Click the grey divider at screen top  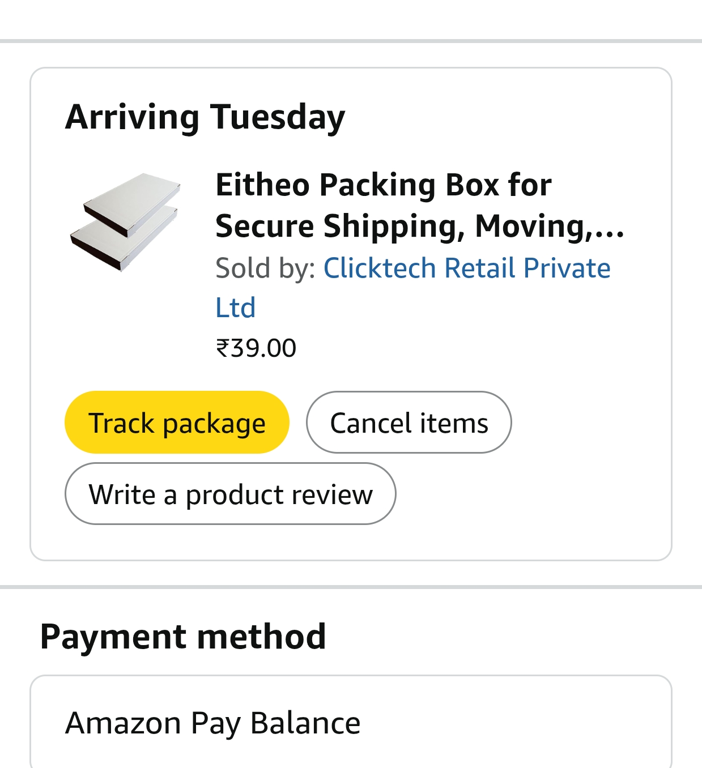pyautogui.click(x=351, y=41)
